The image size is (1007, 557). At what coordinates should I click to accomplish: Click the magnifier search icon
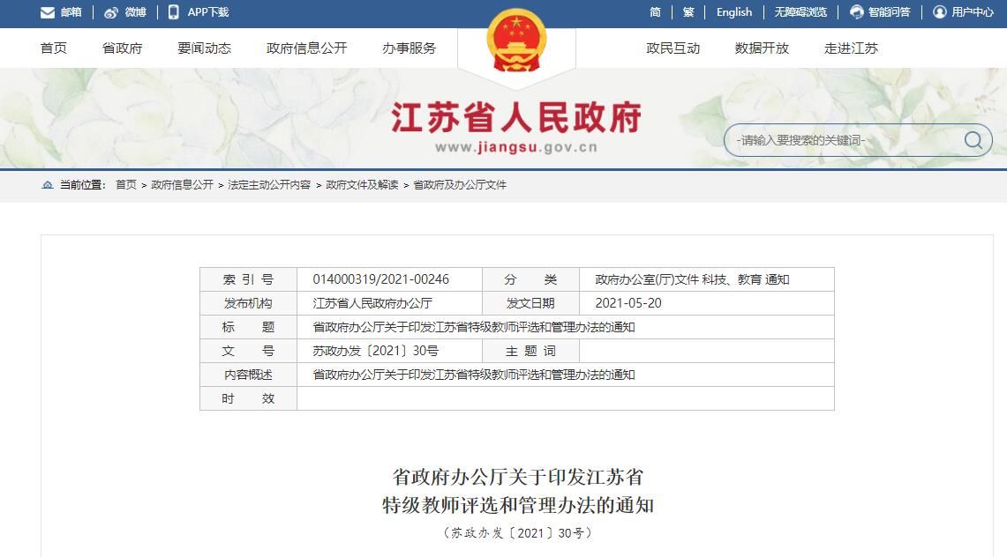pyautogui.click(x=973, y=140)
